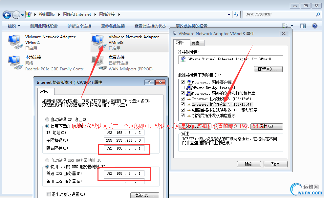Toggle the preview pane icon
Image resolution: width=324 pixels, height=198 pixels.
click(x=303, y=26)
